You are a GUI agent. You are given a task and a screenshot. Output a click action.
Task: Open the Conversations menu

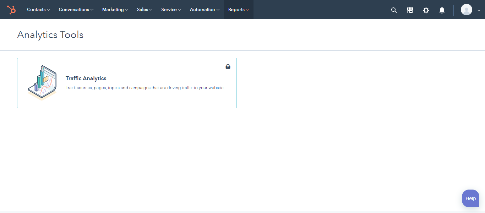tap(76, 10)
